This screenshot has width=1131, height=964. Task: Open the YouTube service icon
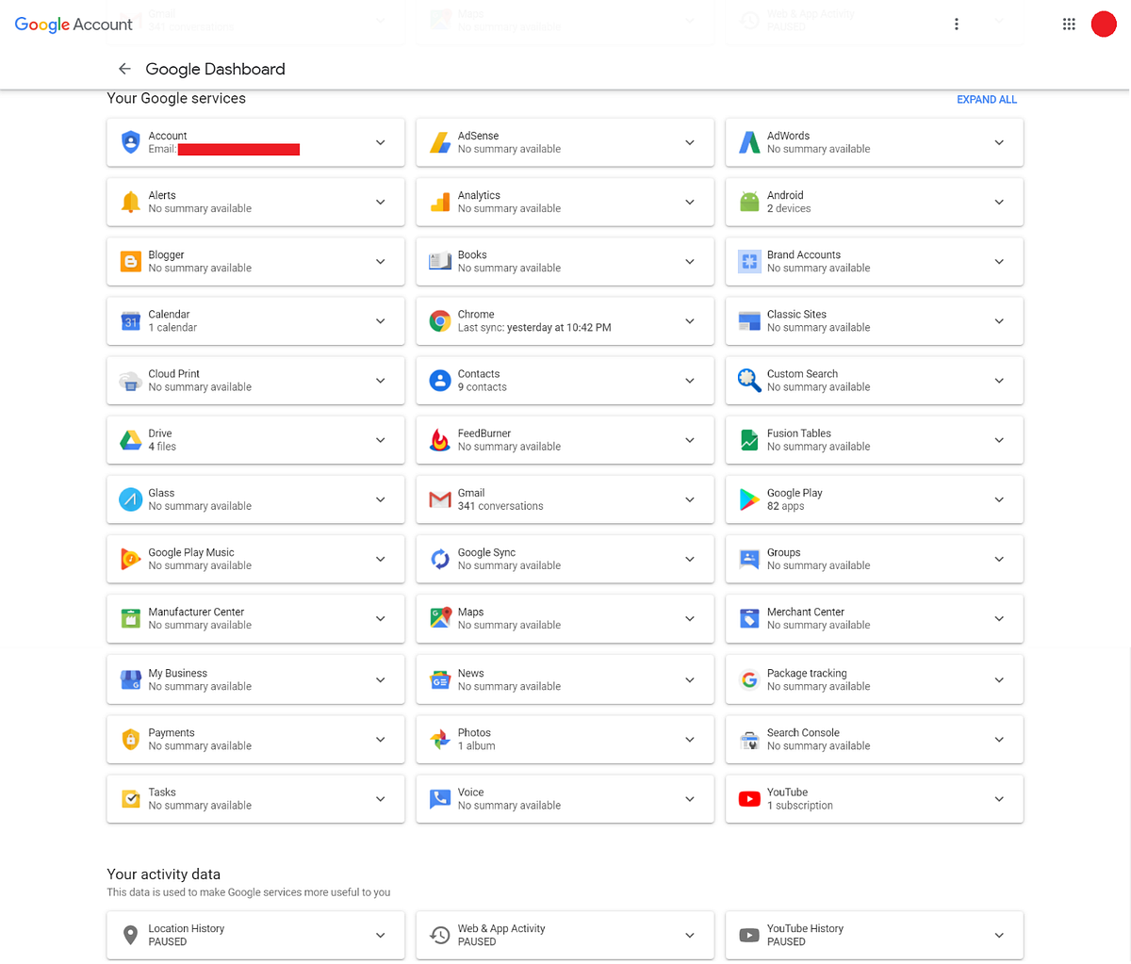coord(748,798)
